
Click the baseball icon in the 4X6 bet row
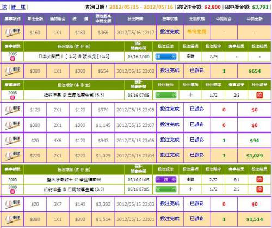(x=13, y=141)
